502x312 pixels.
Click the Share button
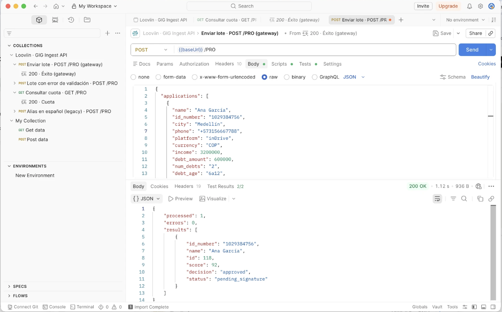point(475,33)
